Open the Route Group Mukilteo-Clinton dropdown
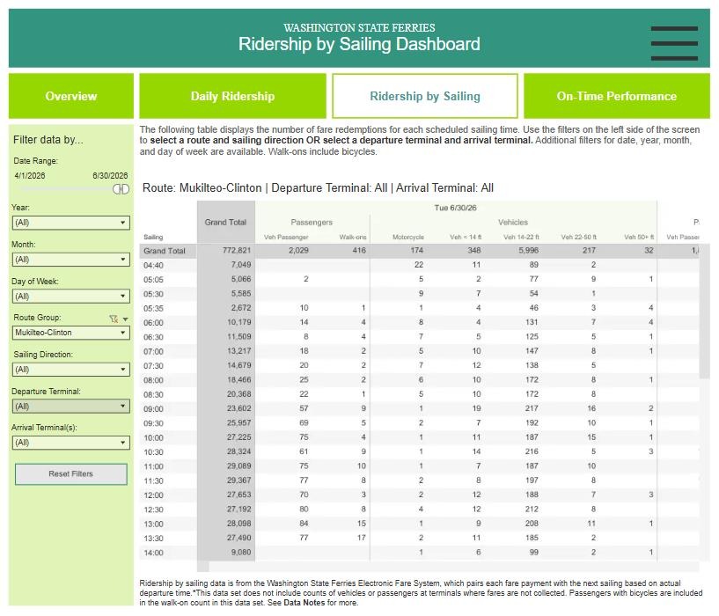The width and height of the screenshot is (719, 616). [71, 333]
